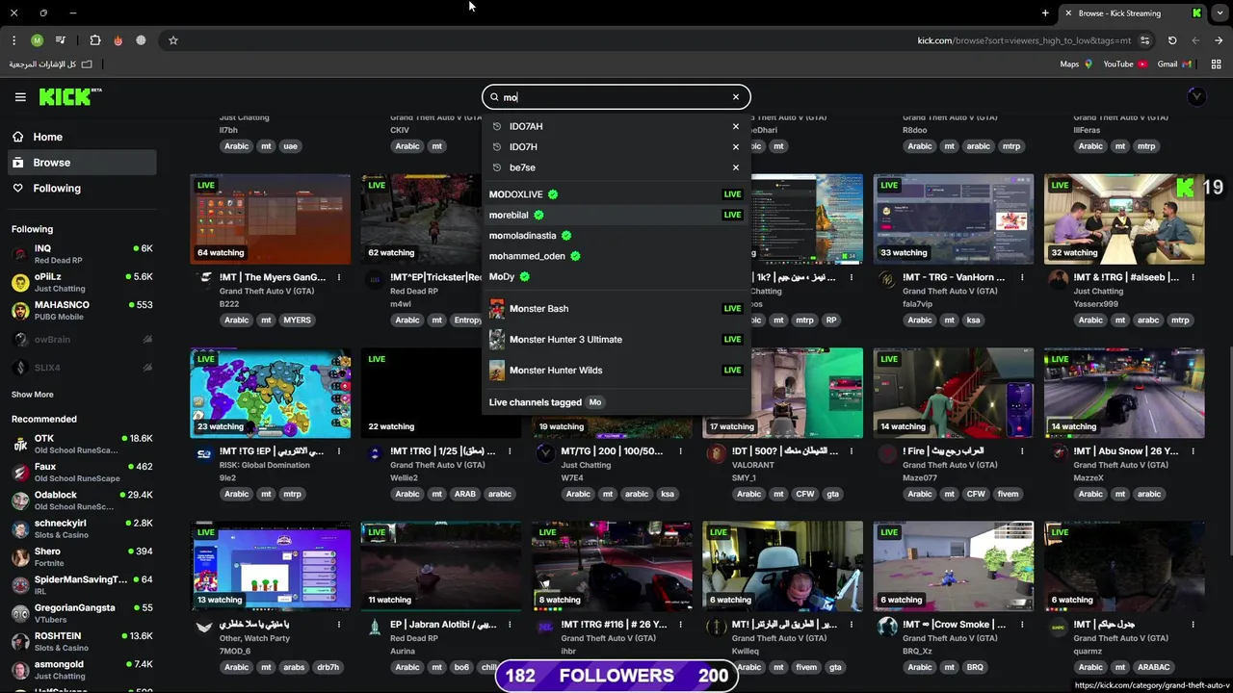Open options menu for The Myers GanG stream
Image resolution: width=1233 pixels, height=693 pixels.
(339, 277)
